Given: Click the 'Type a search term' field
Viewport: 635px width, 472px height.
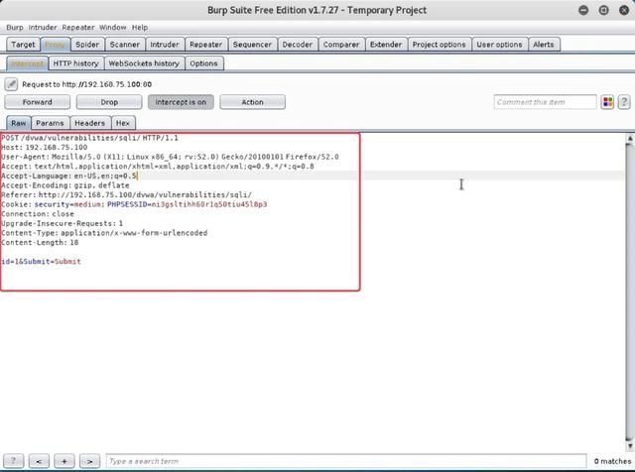Looking at the screenshot, I should point(347,461).
